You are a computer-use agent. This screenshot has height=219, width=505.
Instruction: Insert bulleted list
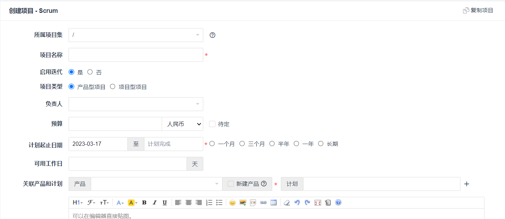[219, 203]
